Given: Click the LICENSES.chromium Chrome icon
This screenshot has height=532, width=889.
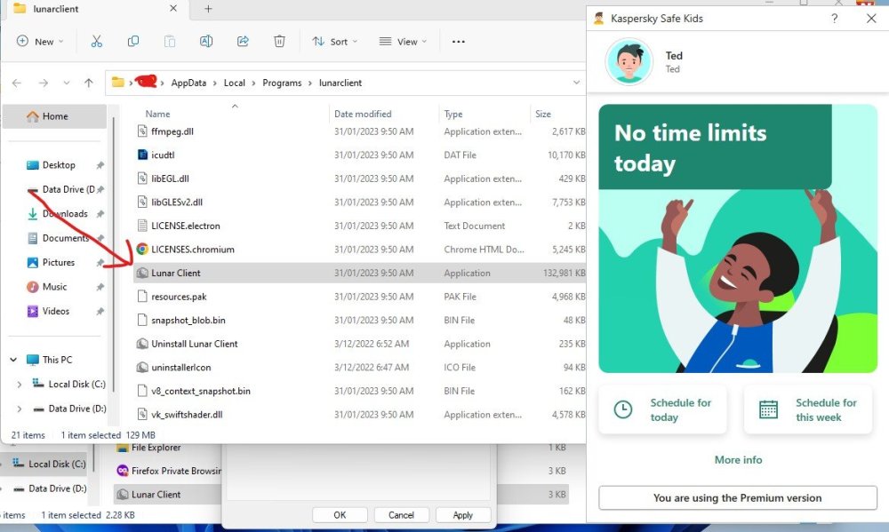Looking at the screenshot, I should pyautogui.click(x=142, y=249).
